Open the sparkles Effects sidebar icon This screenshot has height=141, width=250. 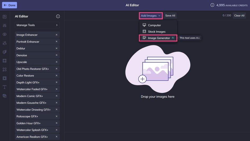click(x=5, y=43)
